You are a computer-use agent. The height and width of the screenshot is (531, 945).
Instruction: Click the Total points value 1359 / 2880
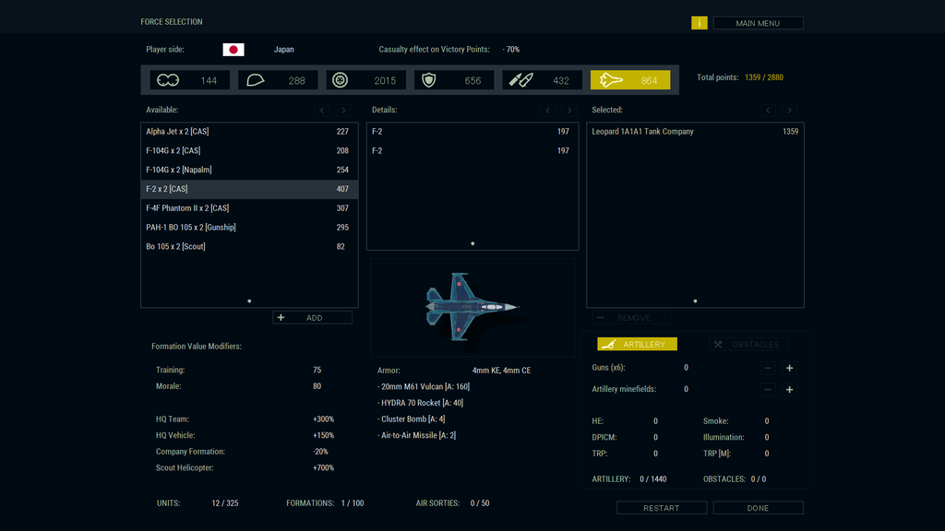(763, 77)
